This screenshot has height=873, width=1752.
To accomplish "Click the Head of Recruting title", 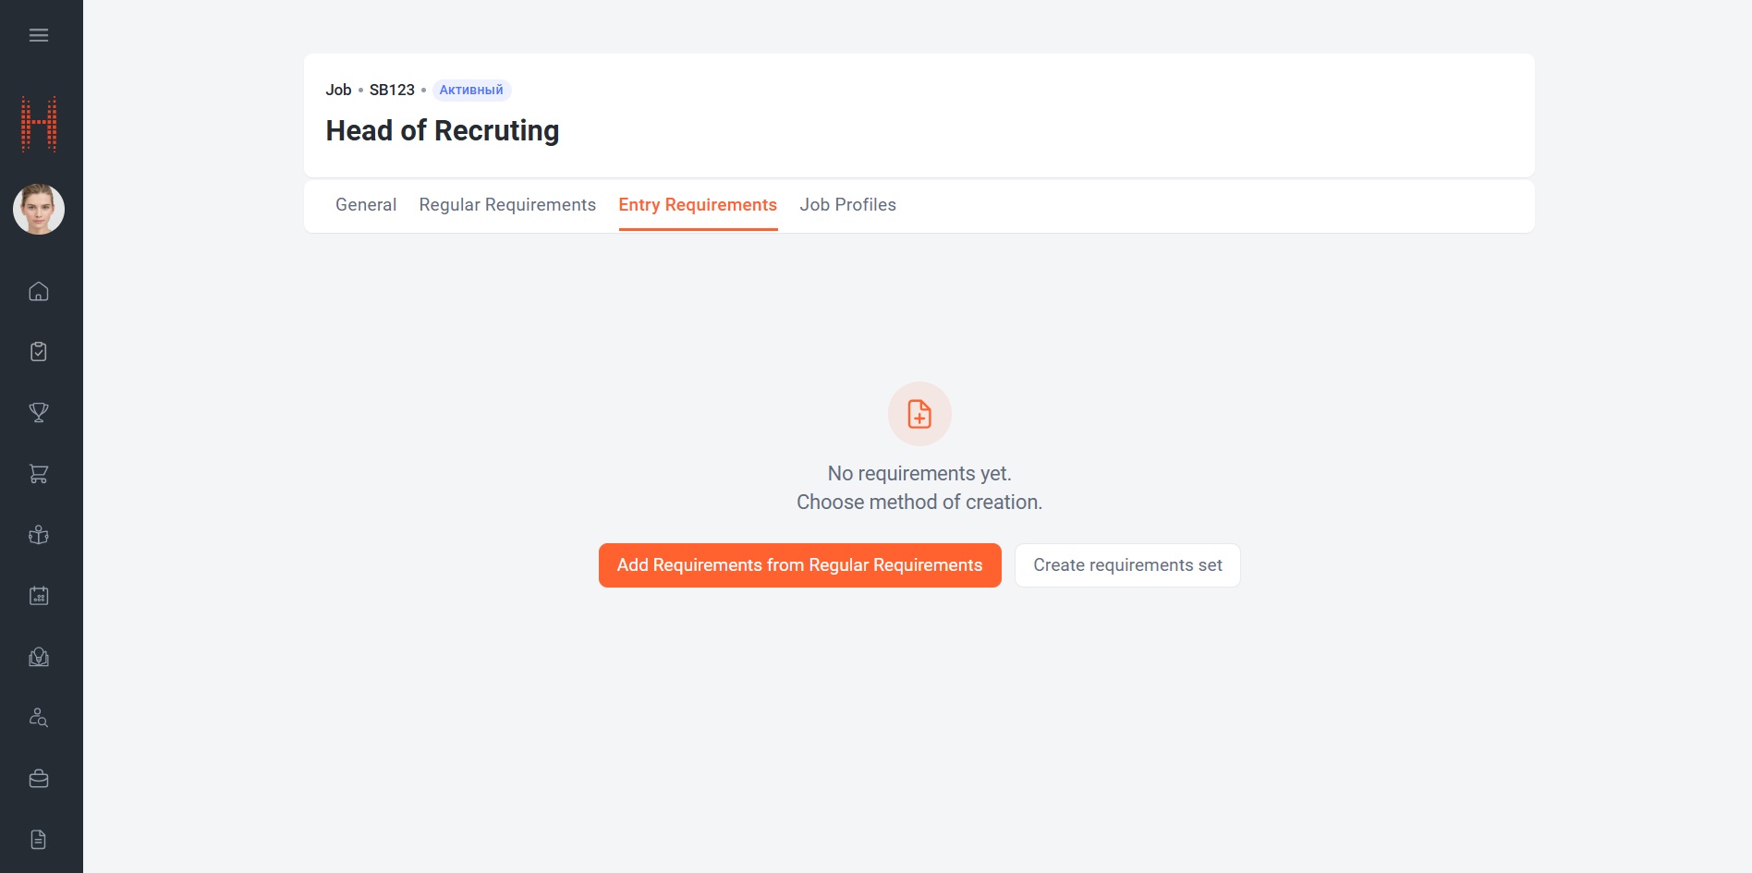I will (x=443, y=131).
